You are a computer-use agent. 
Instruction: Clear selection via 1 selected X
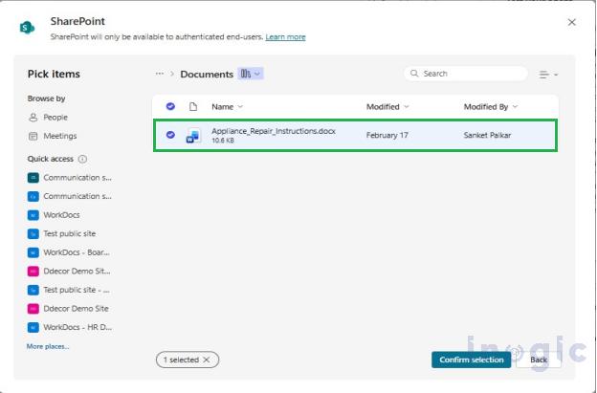pyautogui.click(x=207, y=360)
